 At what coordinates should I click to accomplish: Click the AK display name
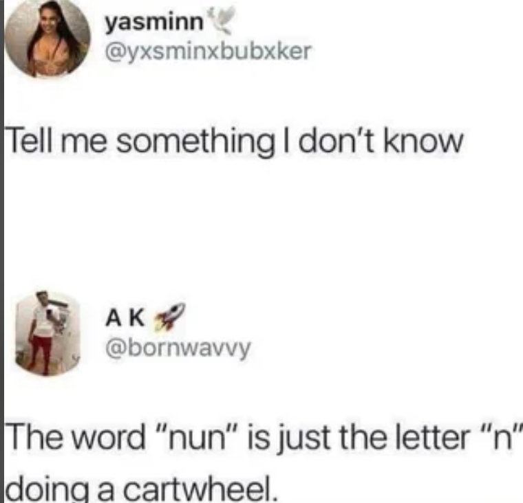[125, 317]
